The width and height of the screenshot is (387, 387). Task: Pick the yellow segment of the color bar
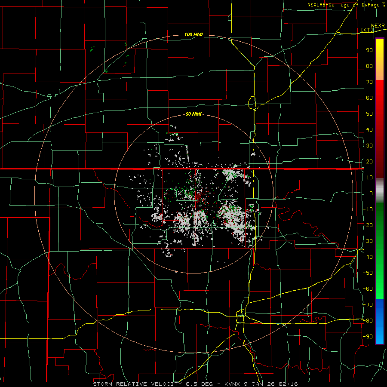[x=380, y=59]
